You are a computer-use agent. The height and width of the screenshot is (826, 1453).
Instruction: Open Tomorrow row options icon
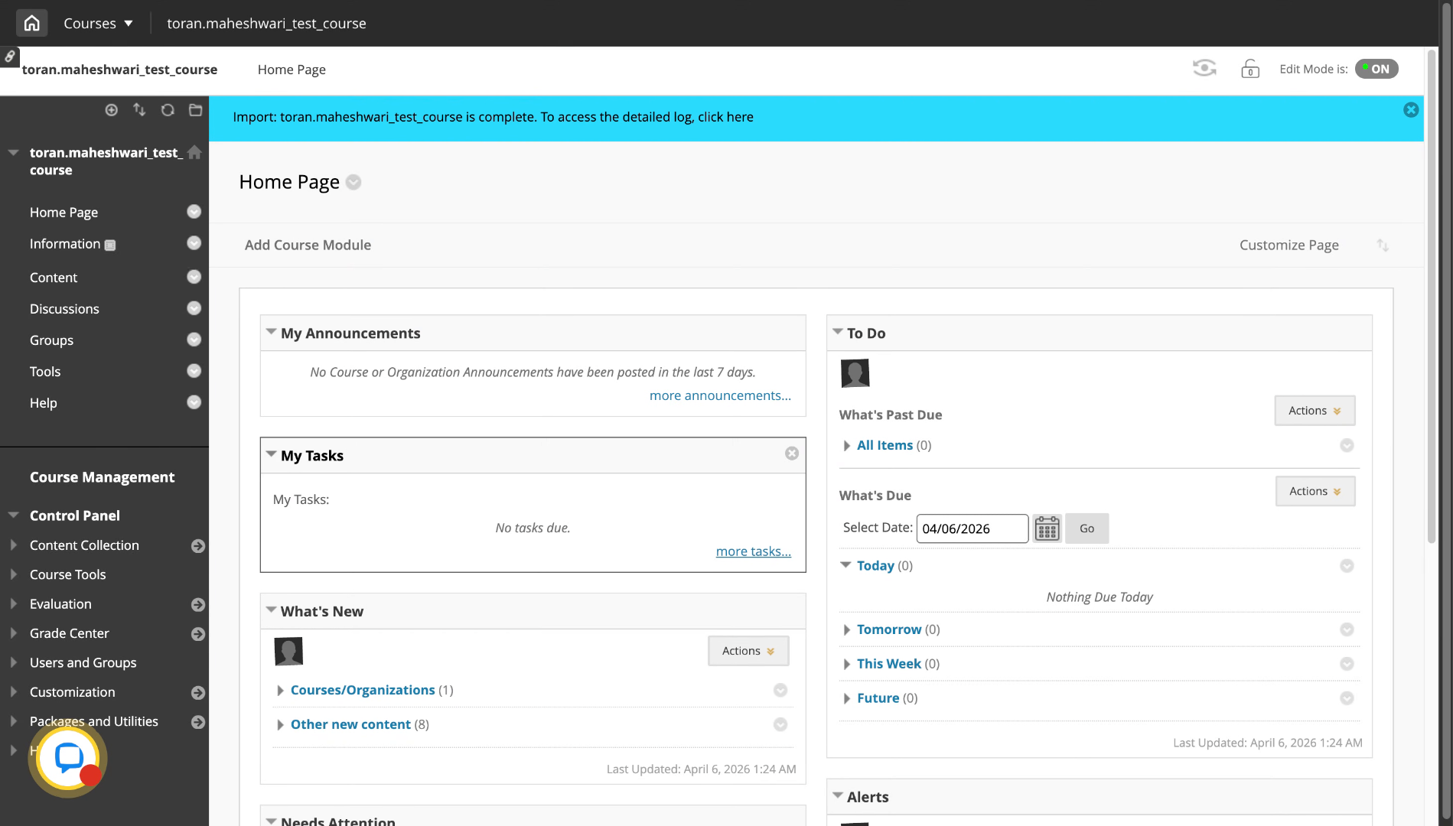pos(1347,629)
